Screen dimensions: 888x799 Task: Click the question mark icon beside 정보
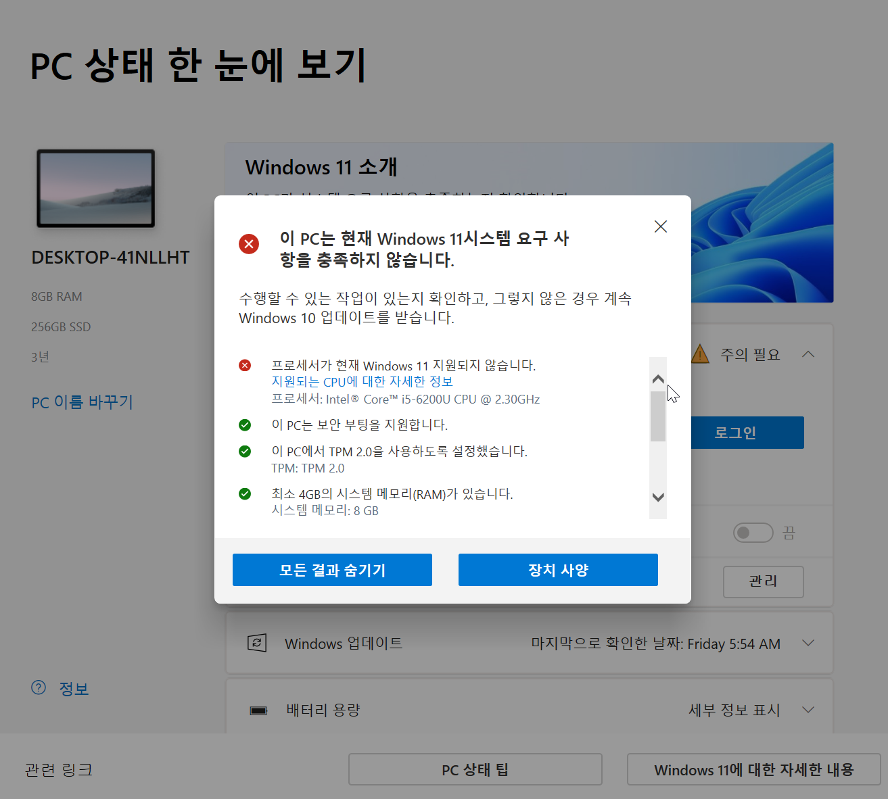[x=39, y=687]
